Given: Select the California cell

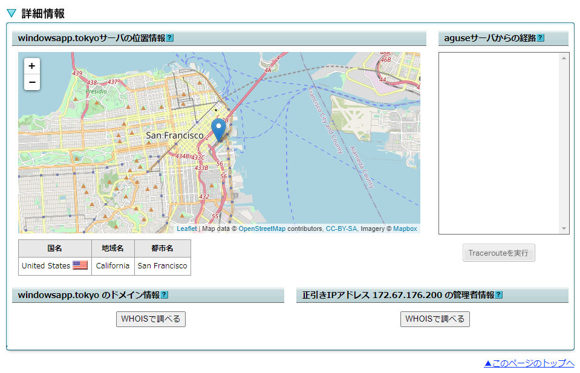Looking at the screenshot, I should [113, 266].
